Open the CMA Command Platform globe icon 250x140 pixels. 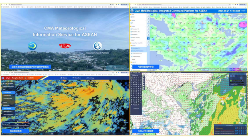click(x=97, y=46)
